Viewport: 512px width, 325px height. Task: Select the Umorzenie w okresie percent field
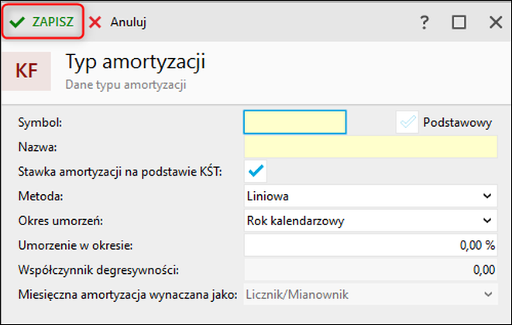pos(369,245)
